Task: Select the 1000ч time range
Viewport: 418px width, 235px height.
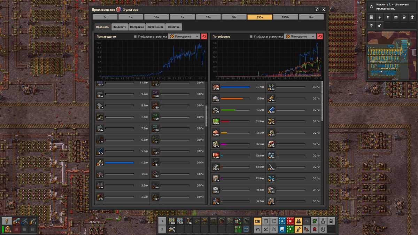Action: click(286, 17)
